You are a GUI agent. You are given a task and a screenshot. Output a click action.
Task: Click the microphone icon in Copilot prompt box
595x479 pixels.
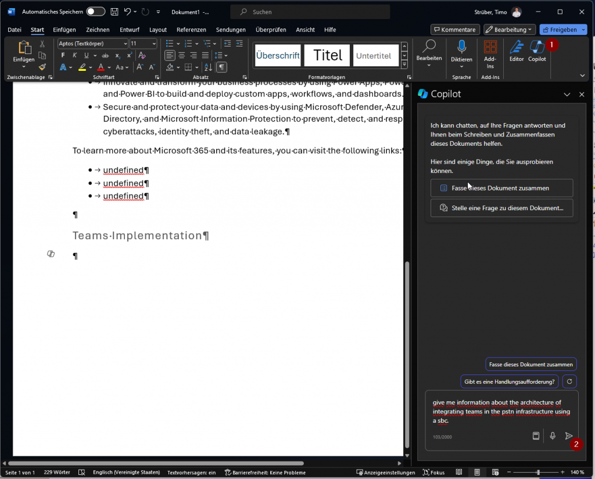553,436
